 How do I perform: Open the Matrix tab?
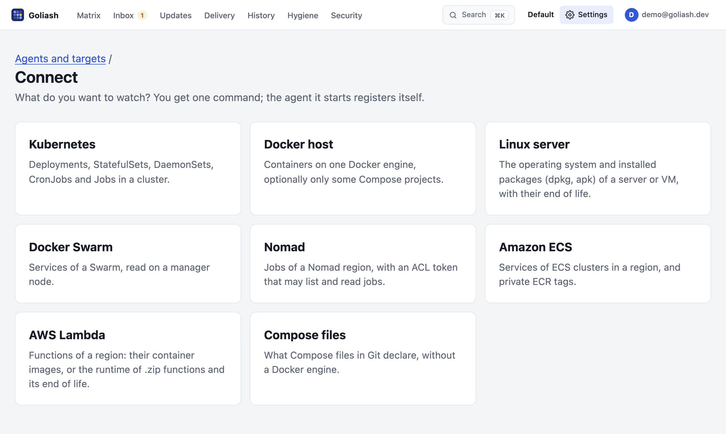point(89,15)
